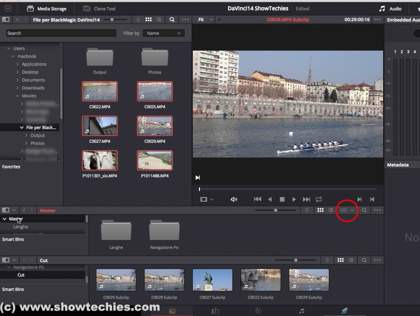The width and height of the screenshot is (420, 316).
Task: Collapse the macbook tree folder
Action: (x=13, y=56)
